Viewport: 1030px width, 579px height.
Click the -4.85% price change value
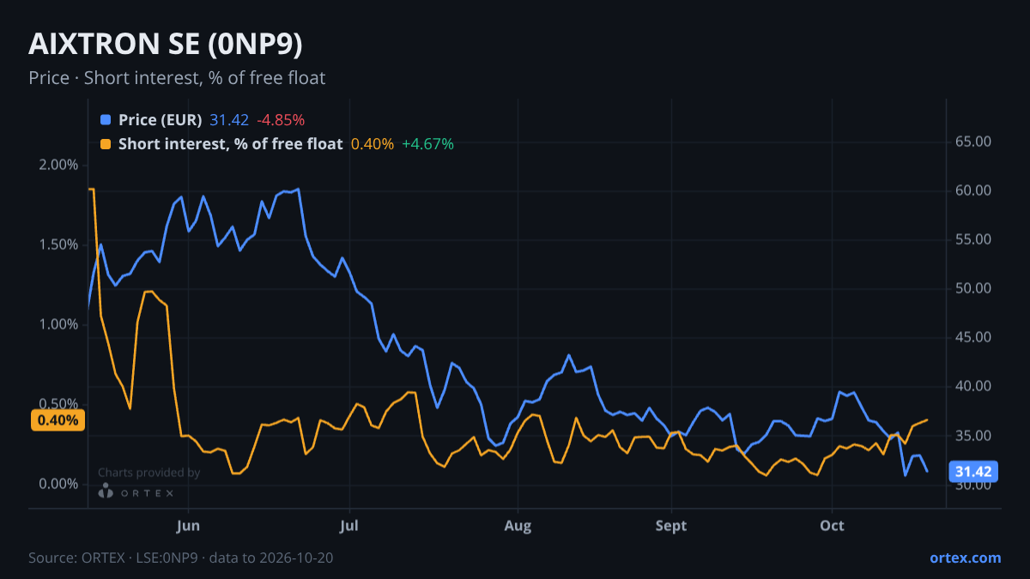tap(281, 120)
